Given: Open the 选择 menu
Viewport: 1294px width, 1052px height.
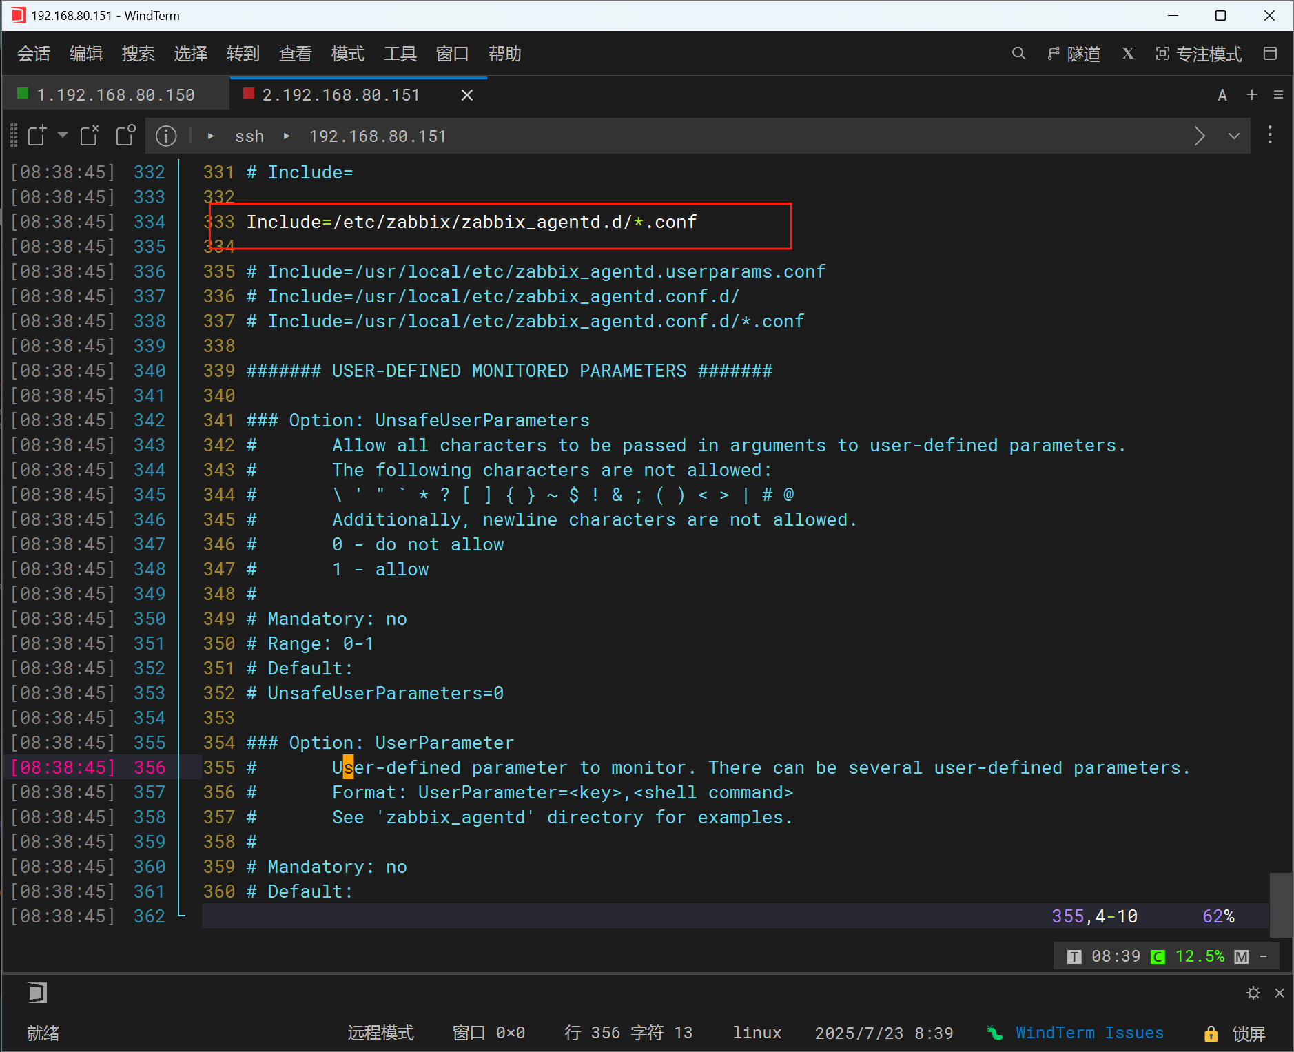Looking at the screenshot, I should 191,54.
